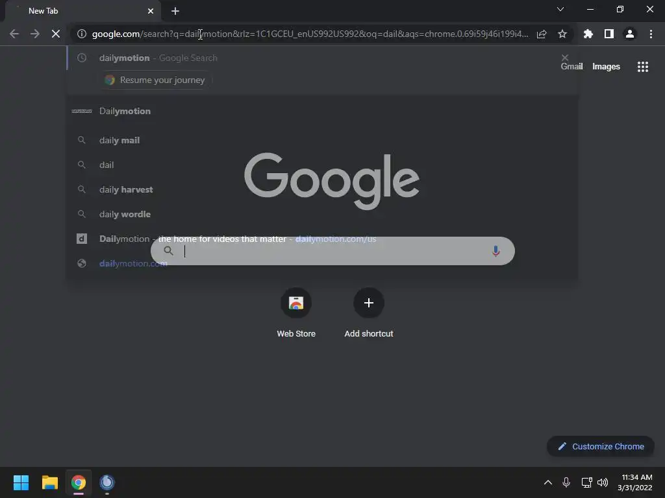Start voice search with microphone
Screen dimensions: 665x498
tap(496, 251)
